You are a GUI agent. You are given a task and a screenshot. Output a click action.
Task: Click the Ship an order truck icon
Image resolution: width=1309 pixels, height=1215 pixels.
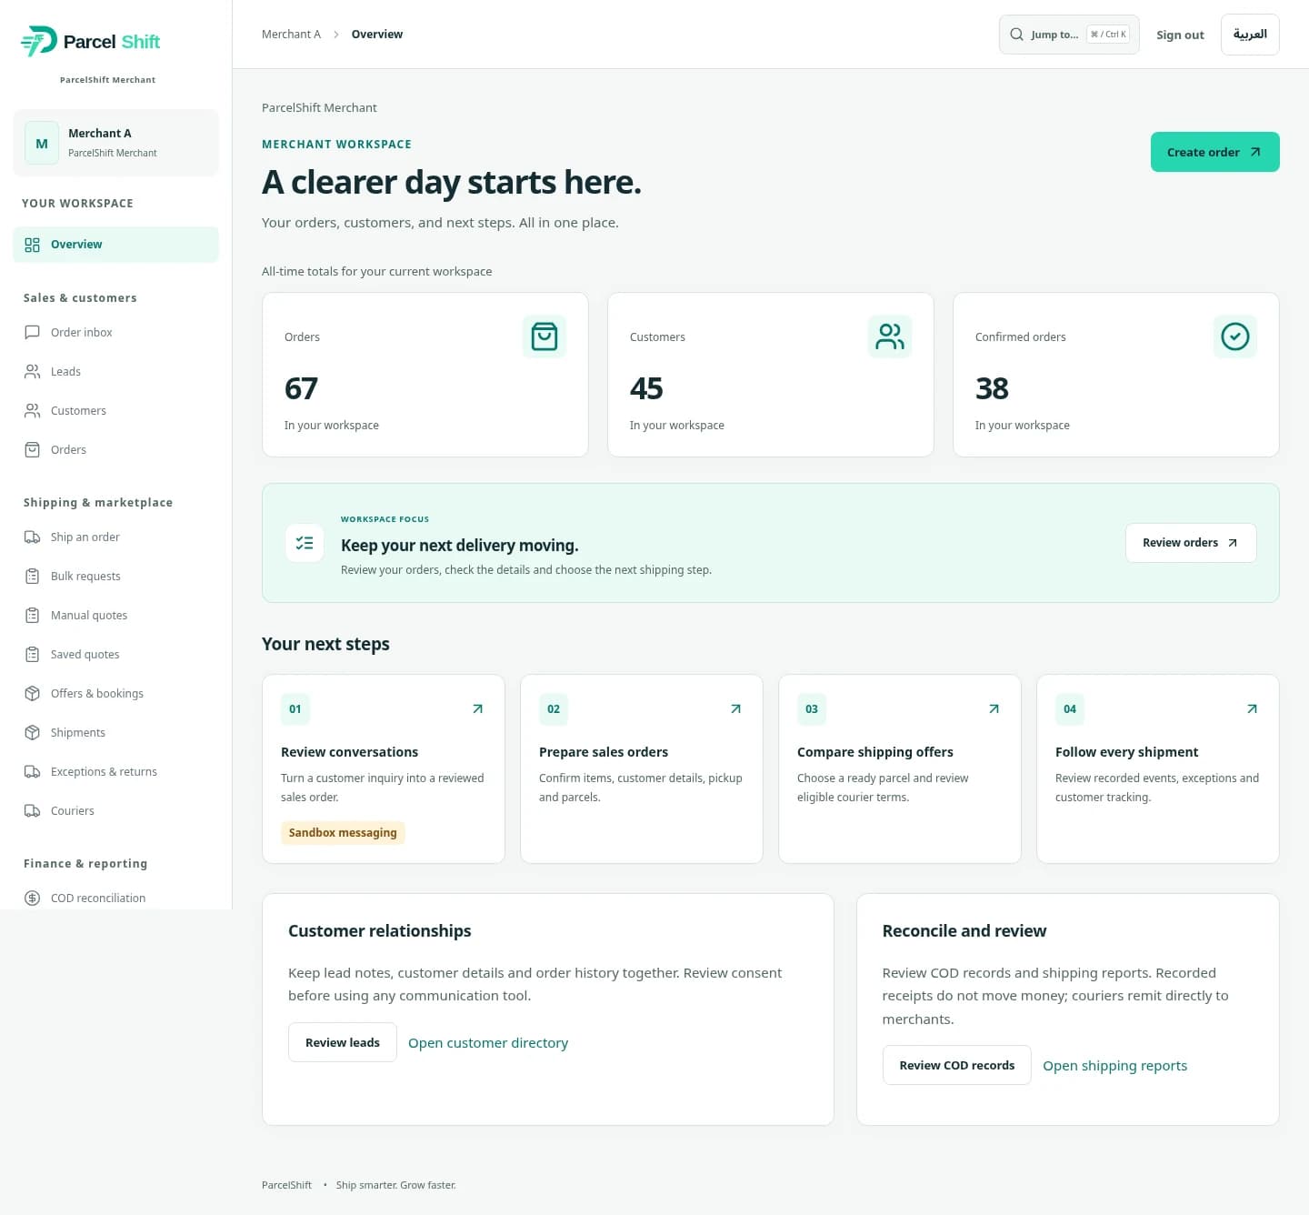[x=32, y=537]
